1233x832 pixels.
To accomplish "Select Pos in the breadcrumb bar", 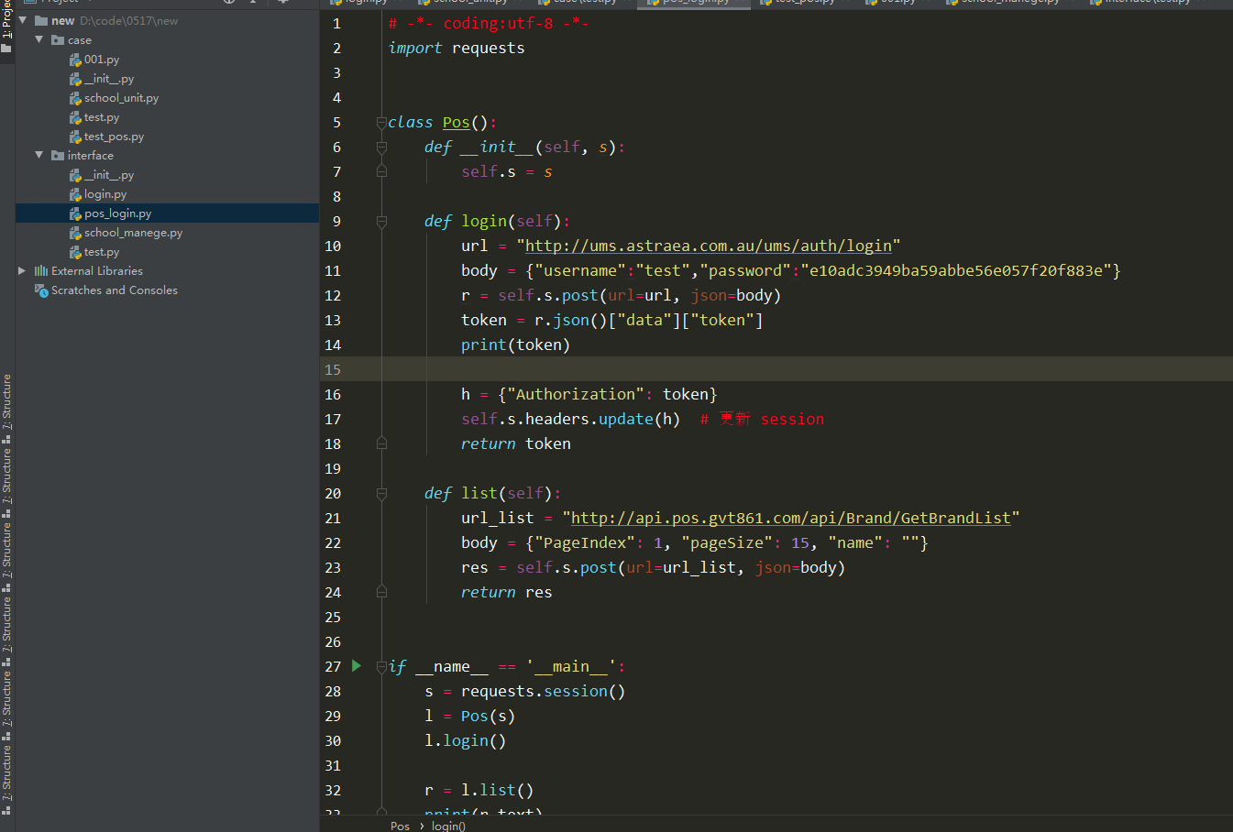I will click(400, 826).
